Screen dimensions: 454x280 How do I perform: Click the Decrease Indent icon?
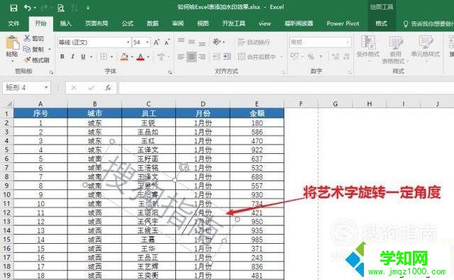click(x=216, y=57)
